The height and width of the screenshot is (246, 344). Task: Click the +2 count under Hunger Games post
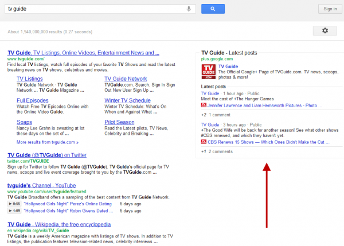[204, 115]
